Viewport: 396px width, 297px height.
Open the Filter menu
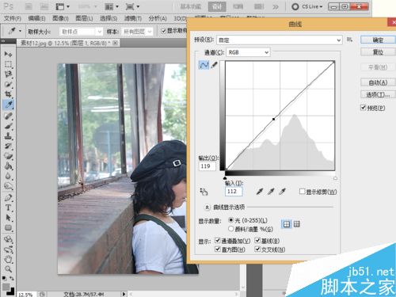(x=133, y=18)
